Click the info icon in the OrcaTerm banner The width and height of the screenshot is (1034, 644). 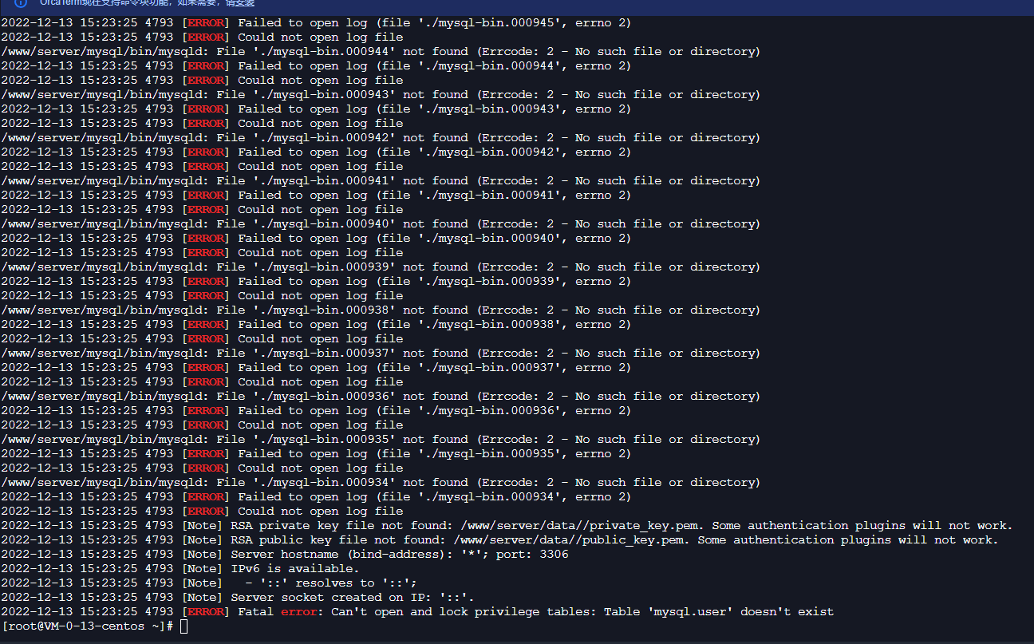(x=22, y=2)
